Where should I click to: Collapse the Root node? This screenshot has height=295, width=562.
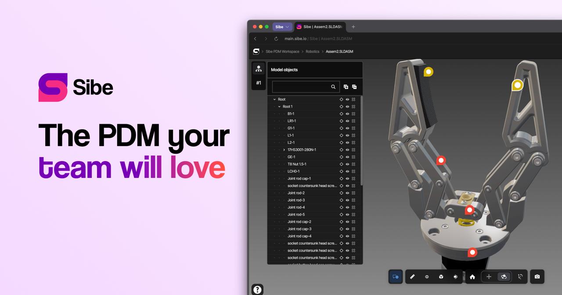[x=274, y=99]
